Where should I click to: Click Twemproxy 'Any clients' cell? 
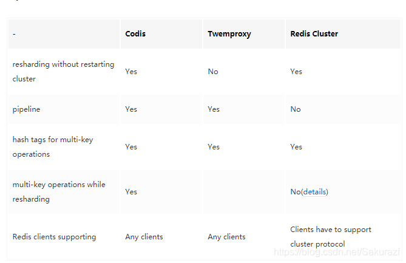[x=226, y=237]
